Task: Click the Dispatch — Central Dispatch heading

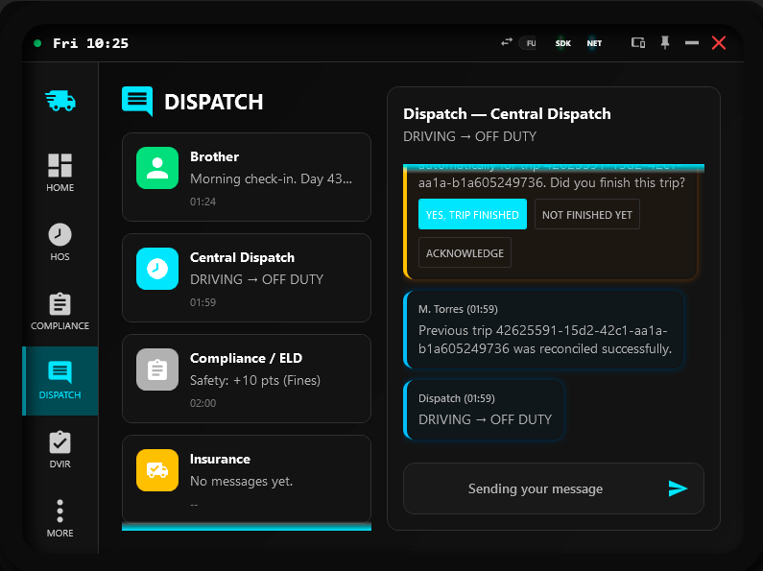Action: (x=507, y=114)
